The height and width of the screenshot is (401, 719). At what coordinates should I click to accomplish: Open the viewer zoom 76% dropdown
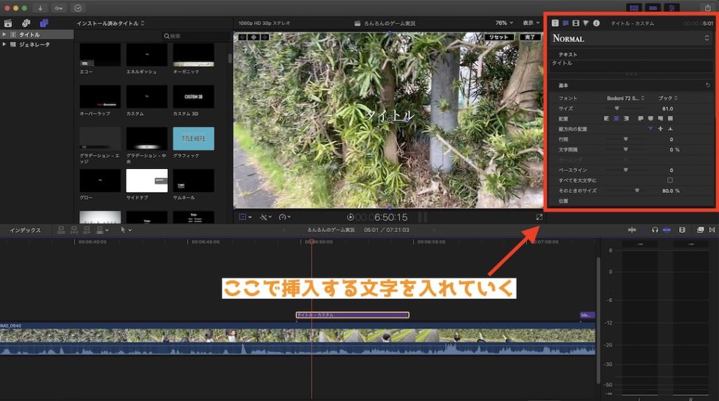pos(504,23)
